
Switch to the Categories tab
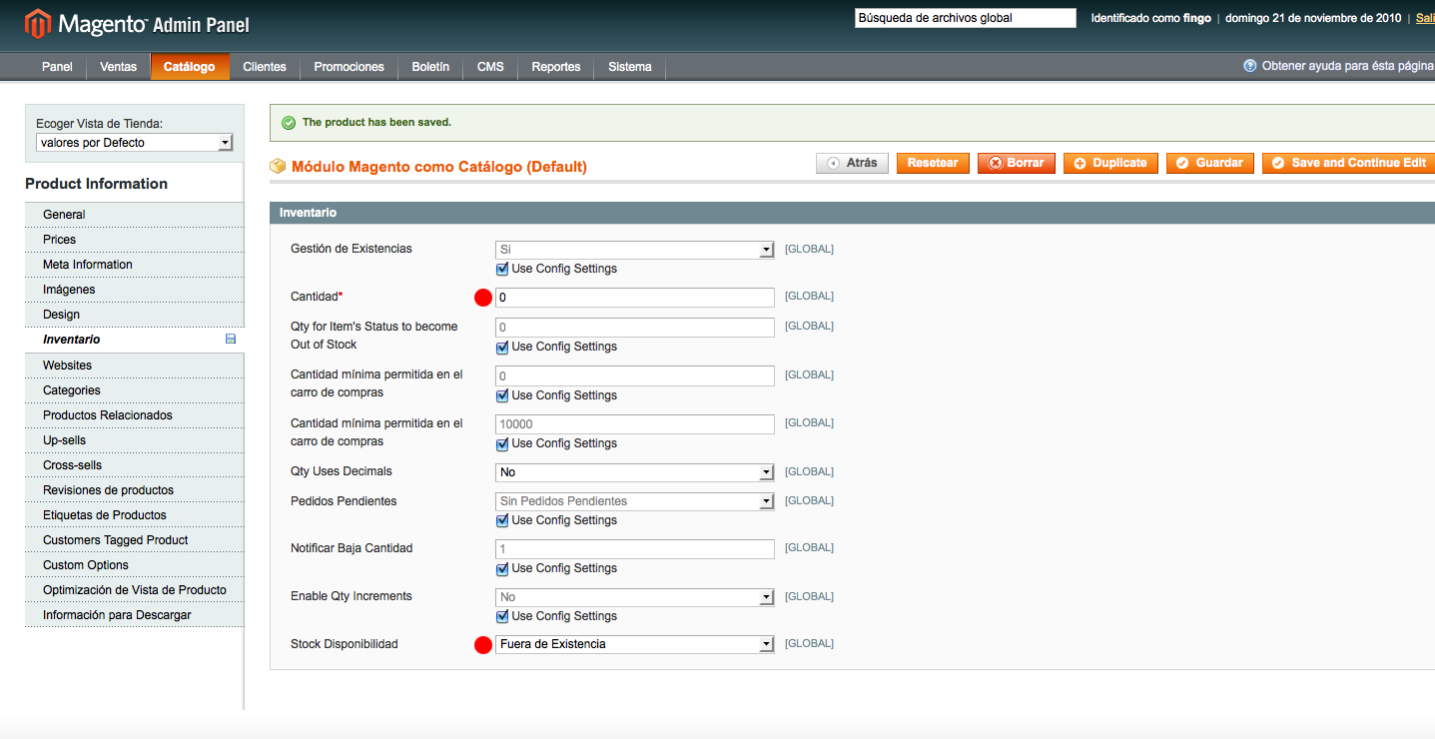[x=134, y=390]
